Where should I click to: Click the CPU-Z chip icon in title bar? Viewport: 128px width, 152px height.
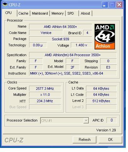(x=5, y=4)
